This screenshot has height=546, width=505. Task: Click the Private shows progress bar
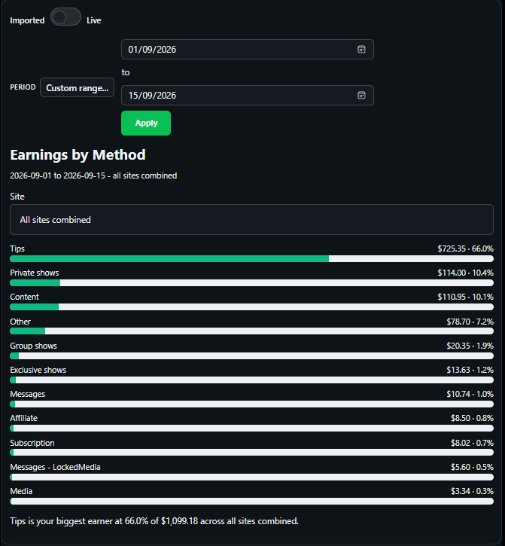(251, 282)
